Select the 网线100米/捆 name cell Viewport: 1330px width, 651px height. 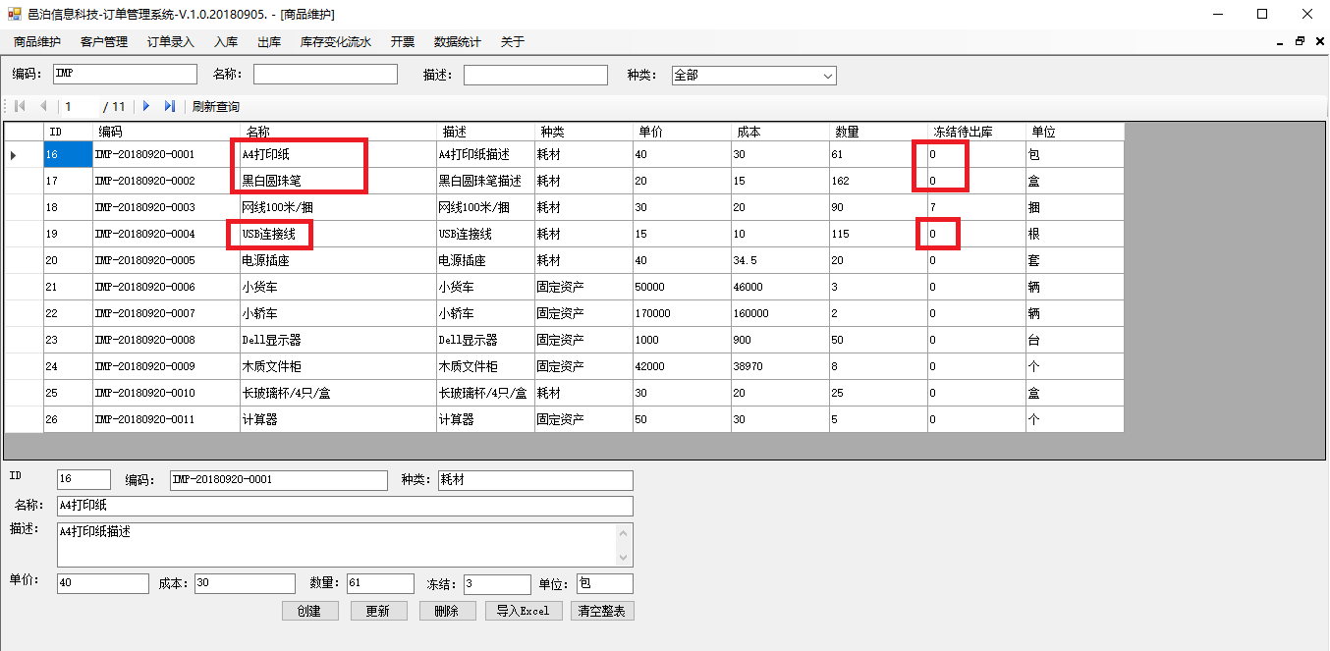(339, 207)
